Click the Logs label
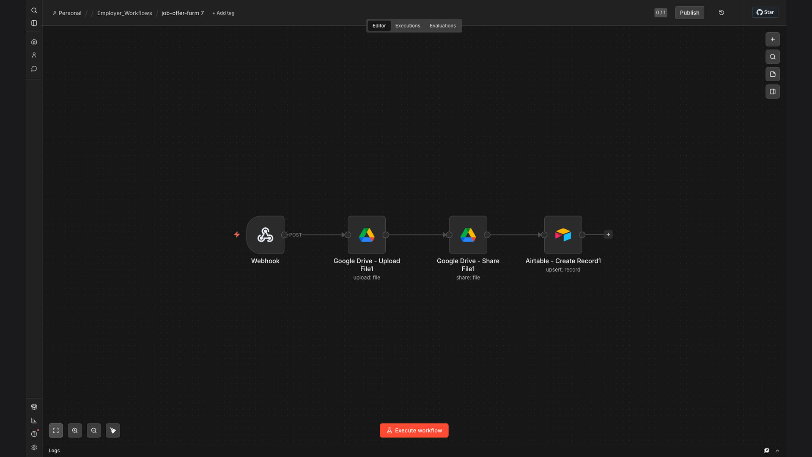Screen dimensions: 812x457 pos(54,451)
